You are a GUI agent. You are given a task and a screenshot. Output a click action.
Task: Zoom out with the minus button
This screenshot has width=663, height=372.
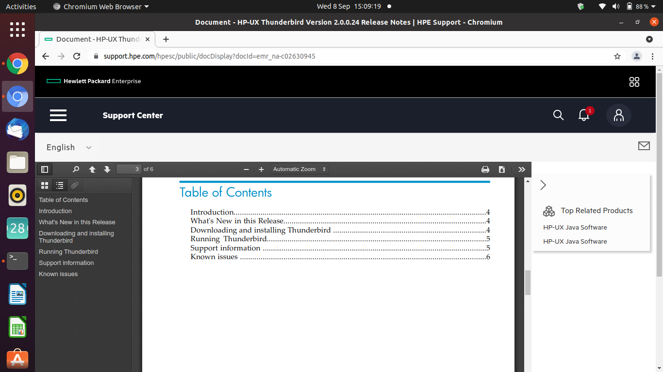pyautogui.click(x=246, y=169)
